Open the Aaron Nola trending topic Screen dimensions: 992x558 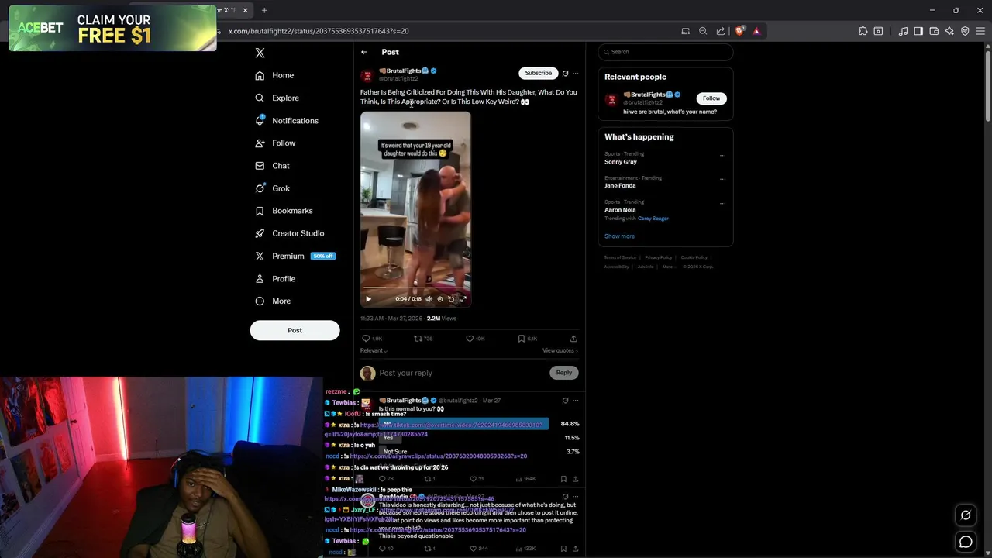tap(620, 210)
